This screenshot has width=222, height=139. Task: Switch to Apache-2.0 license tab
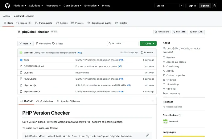(x=68, y=101)
